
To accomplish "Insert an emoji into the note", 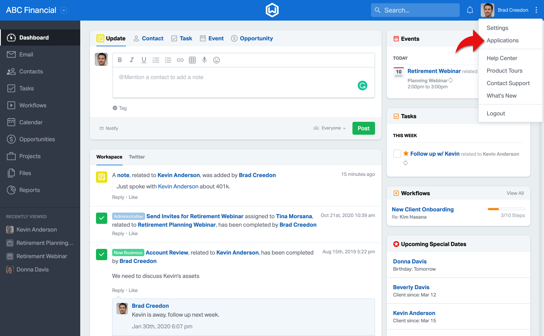I will [x=217, y=60].
